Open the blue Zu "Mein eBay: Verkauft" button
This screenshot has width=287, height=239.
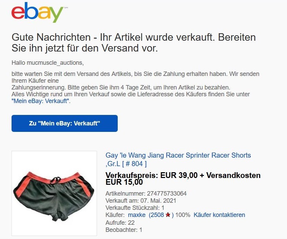click(x=64, y=123)
